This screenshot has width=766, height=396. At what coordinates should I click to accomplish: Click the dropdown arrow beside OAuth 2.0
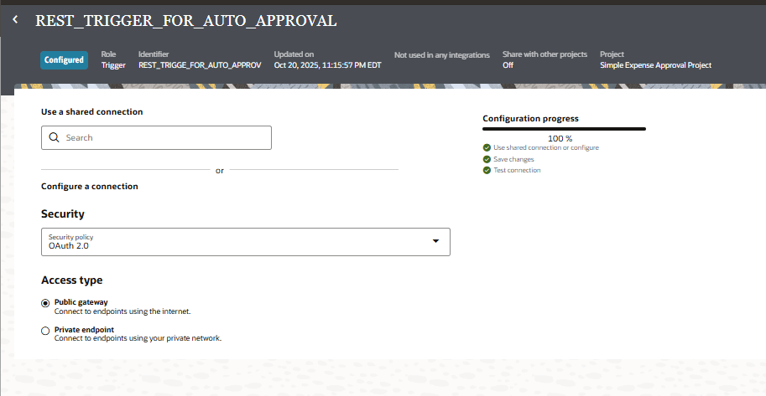[435, 241]
